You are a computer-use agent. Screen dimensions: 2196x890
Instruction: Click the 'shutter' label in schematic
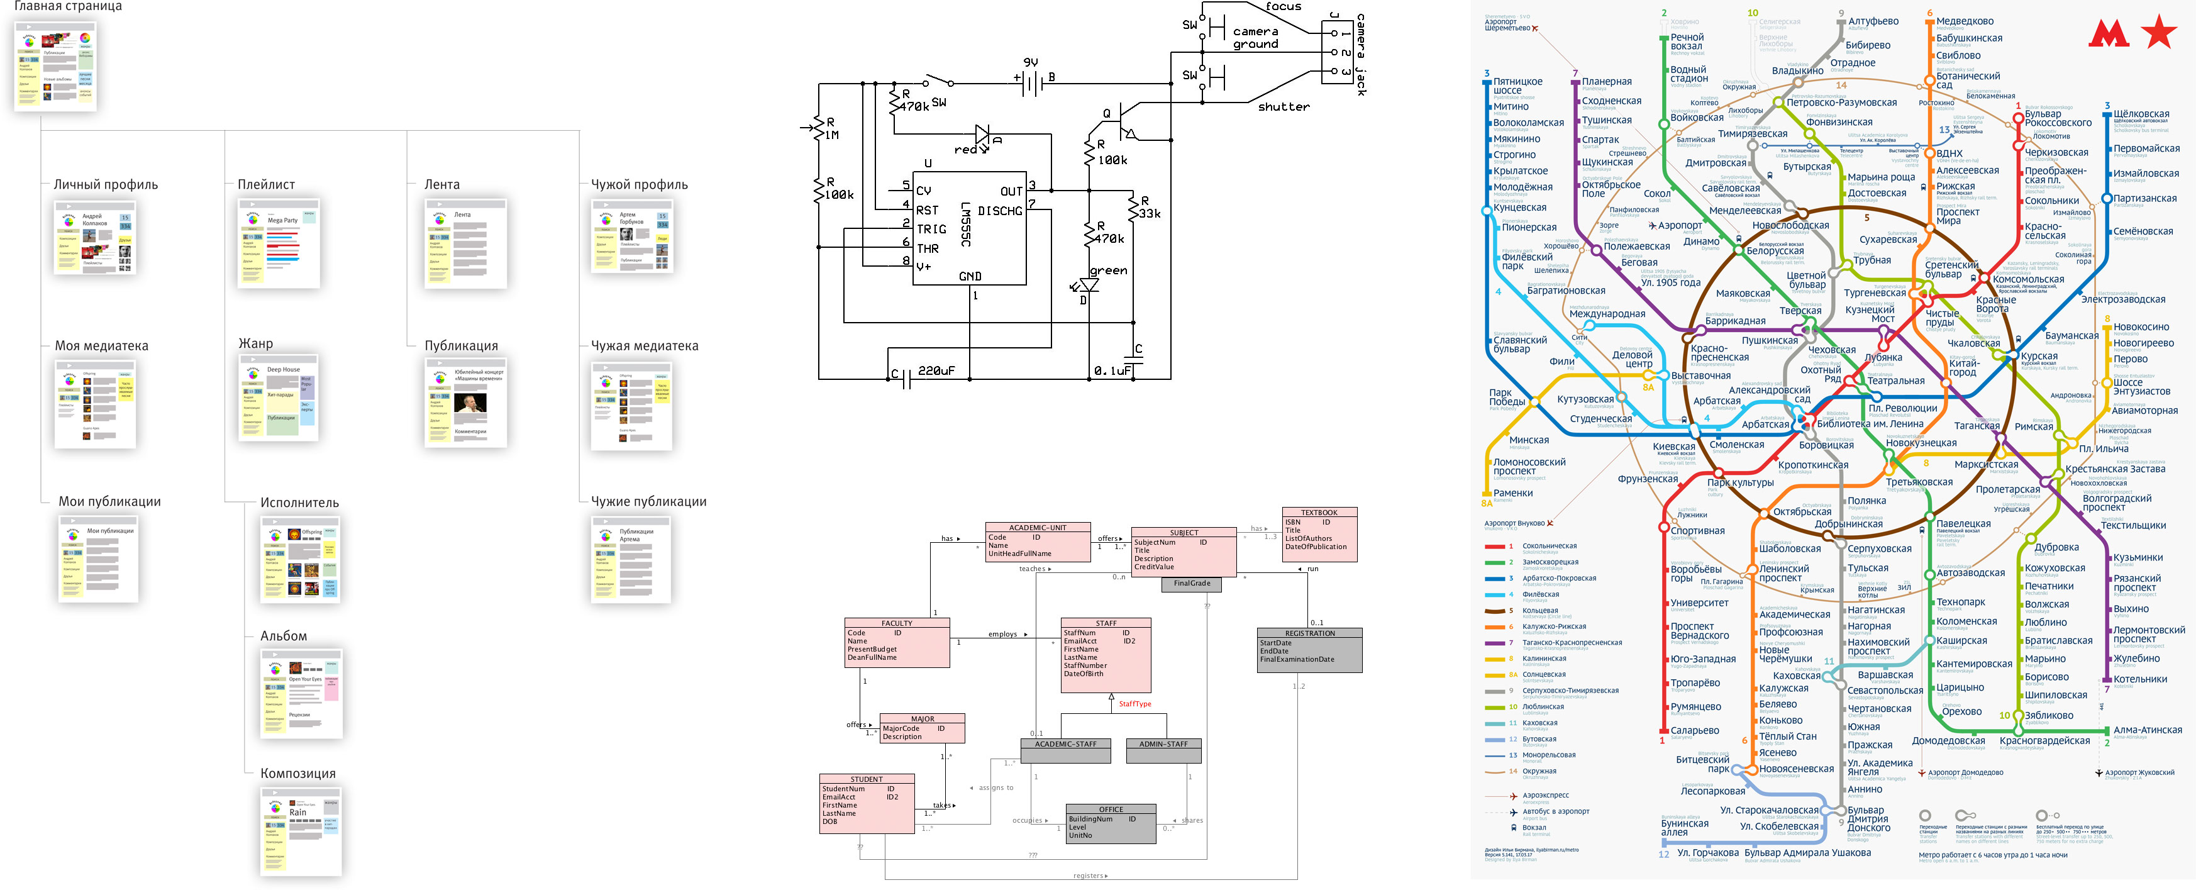(x=1284, y=106)
